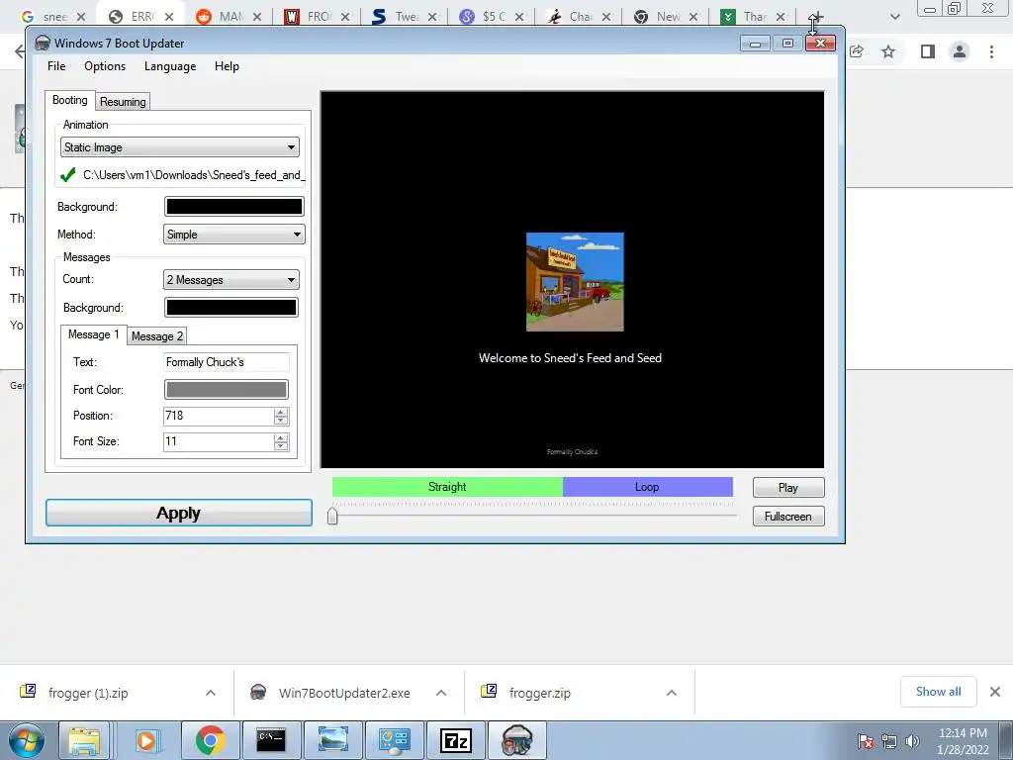The width and height of the screenshot is (1013, 760).
Task: Open the Language menu
Action: pos(170,66)
